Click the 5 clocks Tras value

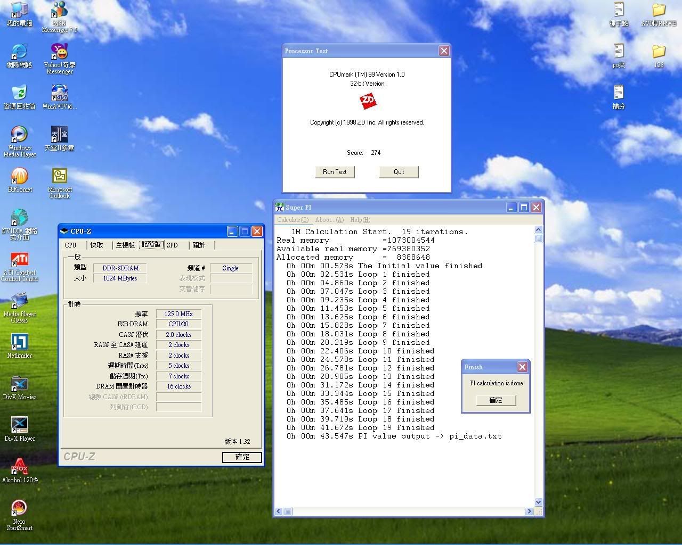pos(178,366)
